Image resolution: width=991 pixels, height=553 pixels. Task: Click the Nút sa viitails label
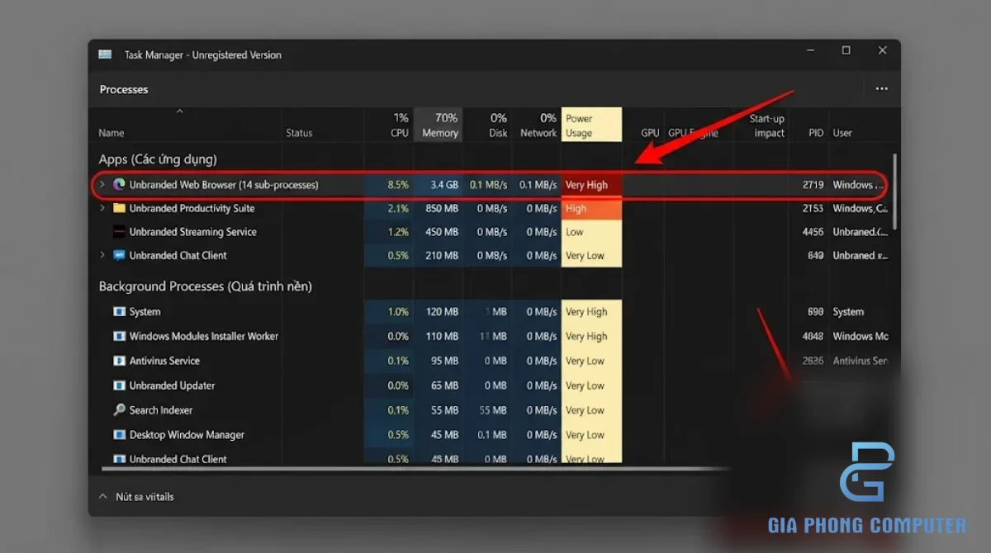145,497
